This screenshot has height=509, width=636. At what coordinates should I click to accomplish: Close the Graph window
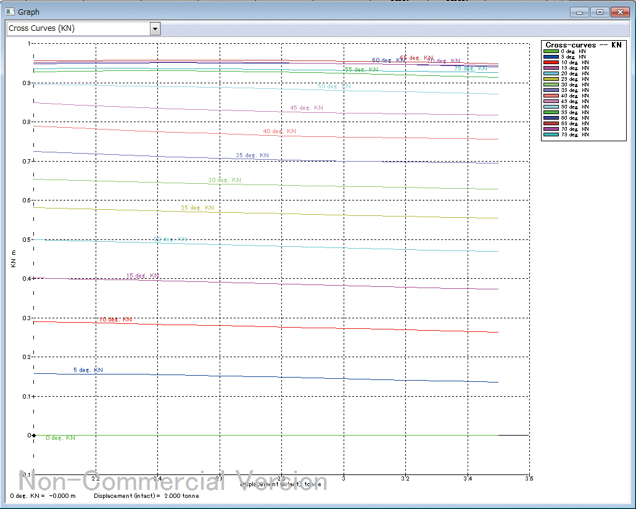pos(620,12)
